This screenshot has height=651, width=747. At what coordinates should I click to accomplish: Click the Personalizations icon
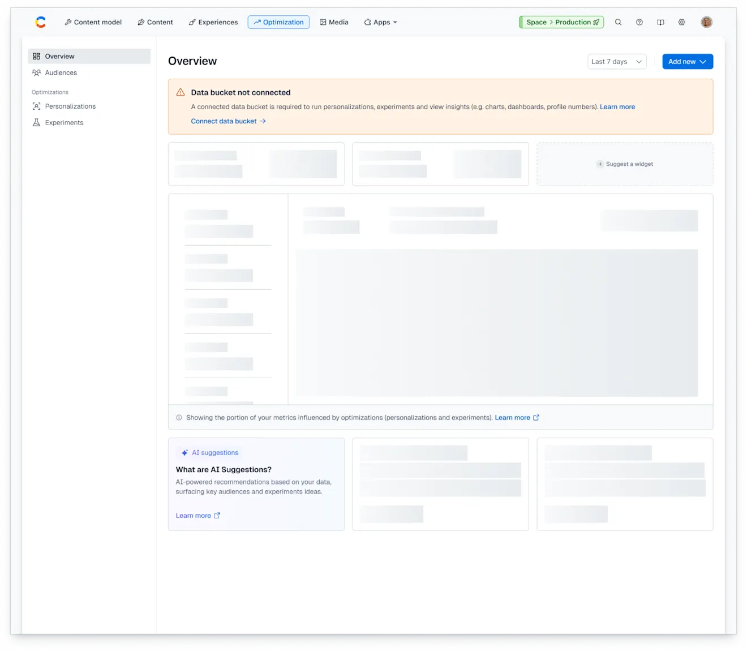click(x=36, y=106)
